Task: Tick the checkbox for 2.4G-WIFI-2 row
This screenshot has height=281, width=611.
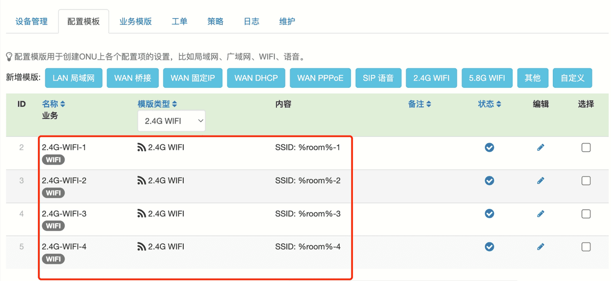Action: click(x=586, y=181)
